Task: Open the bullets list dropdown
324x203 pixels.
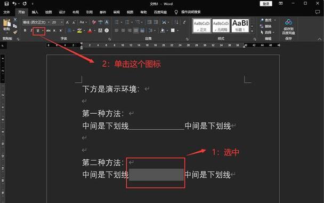Action: pyautogui.click(x=122, y=22)
